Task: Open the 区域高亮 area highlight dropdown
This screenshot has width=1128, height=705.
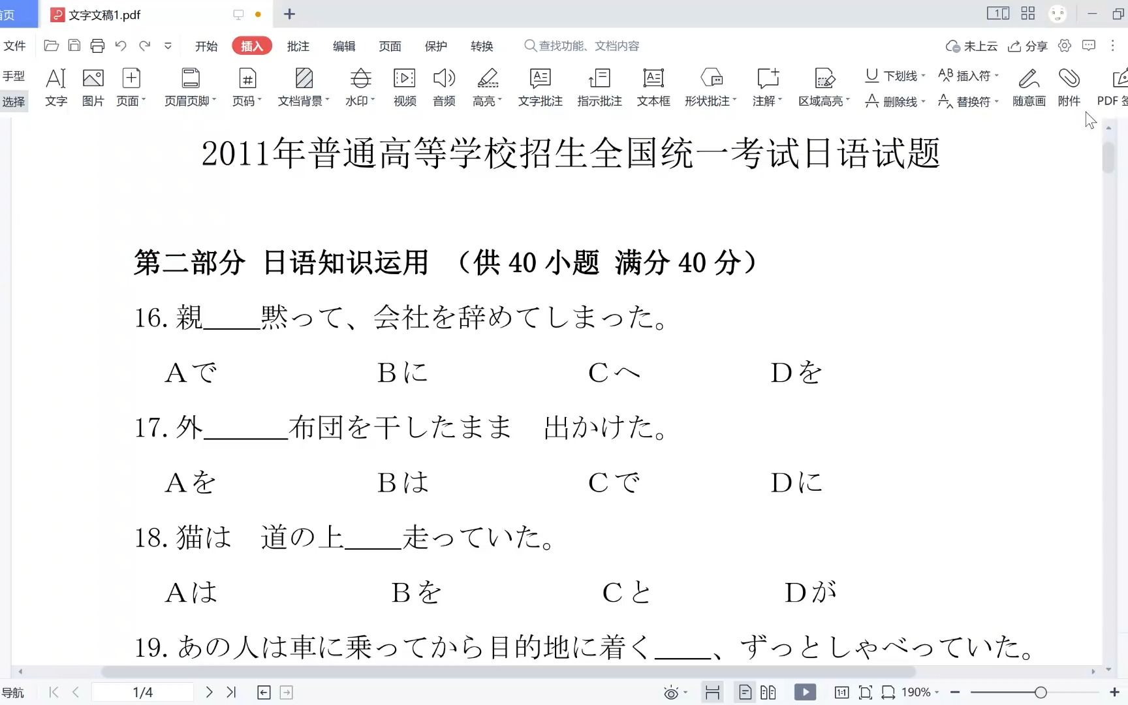Action: point(824,87)
